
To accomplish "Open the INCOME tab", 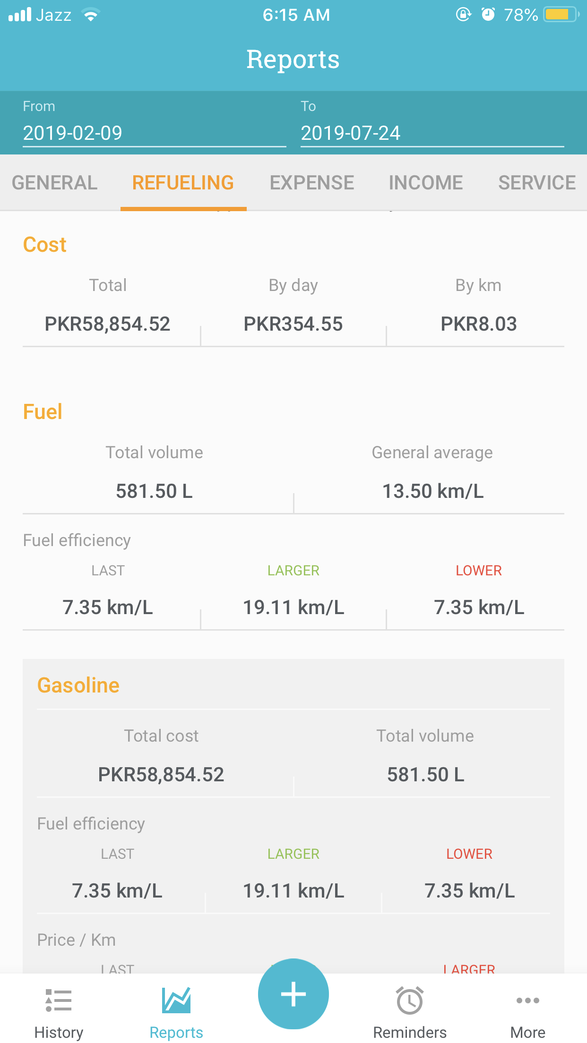I will [x=426, y=183].
